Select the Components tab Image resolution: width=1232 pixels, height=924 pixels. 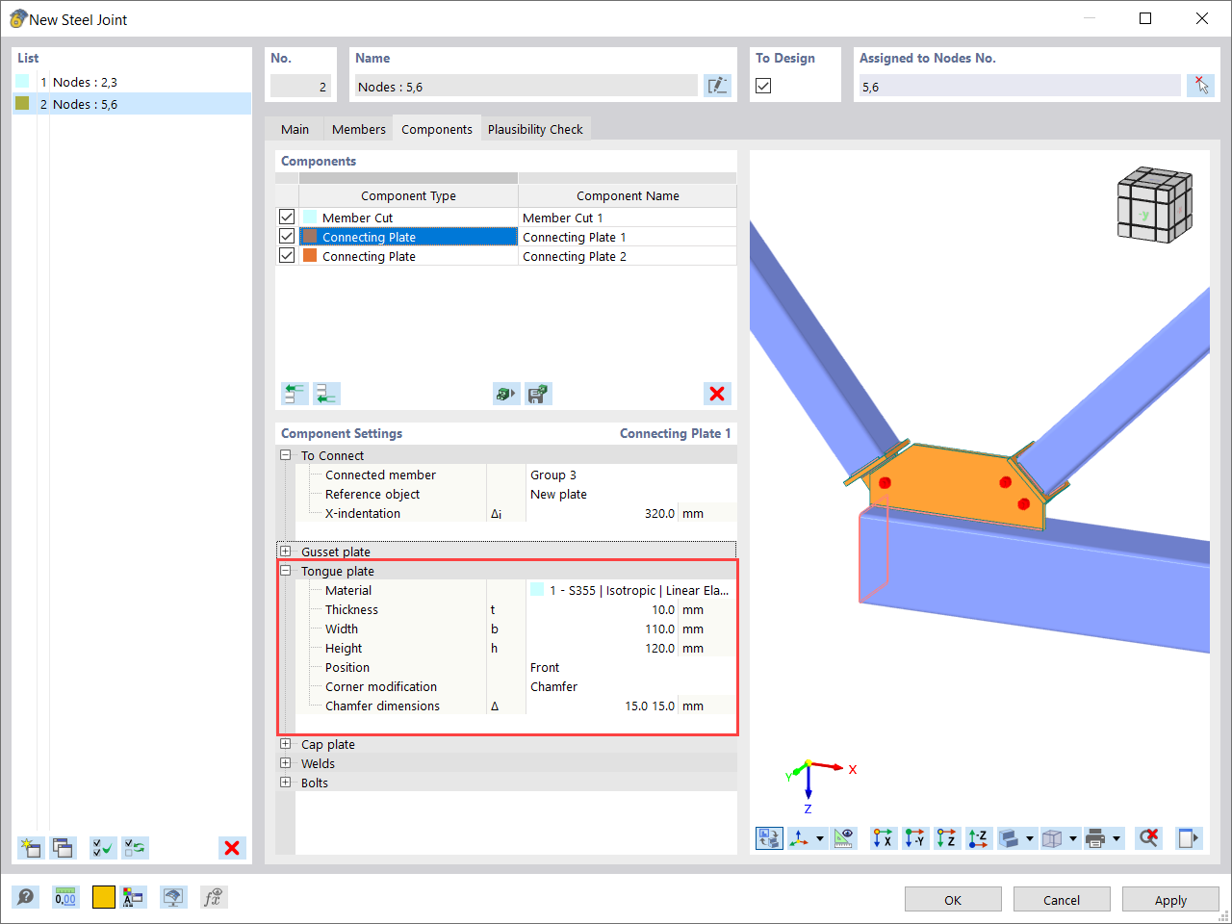click(x=437, y=129)
